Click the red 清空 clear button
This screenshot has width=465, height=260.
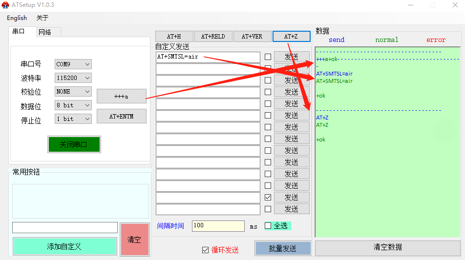pyautogui.click(x=134, y=240)
